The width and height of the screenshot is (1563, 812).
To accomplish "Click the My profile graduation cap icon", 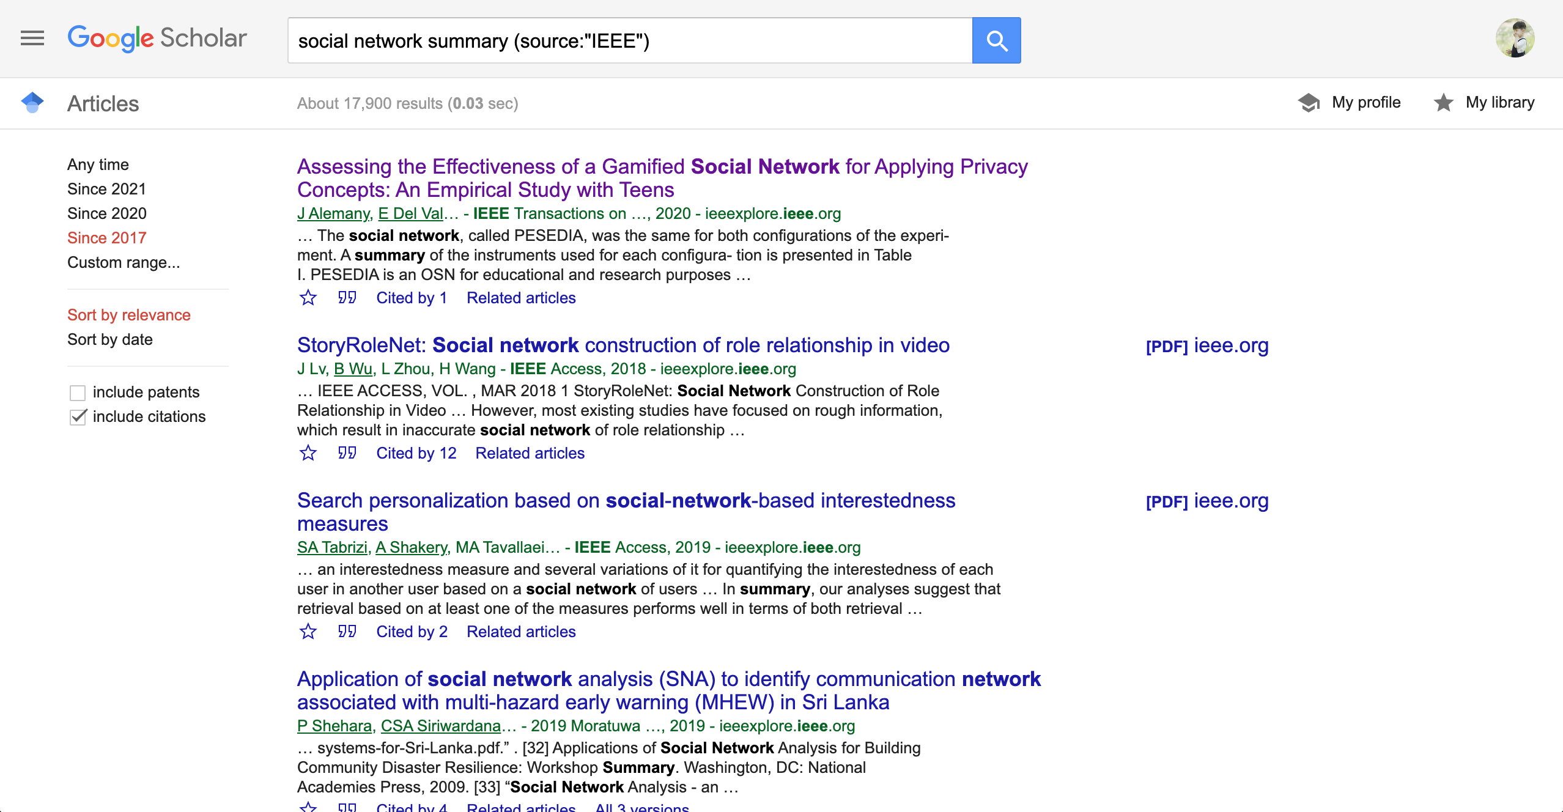I will (x=1309, y=103).
